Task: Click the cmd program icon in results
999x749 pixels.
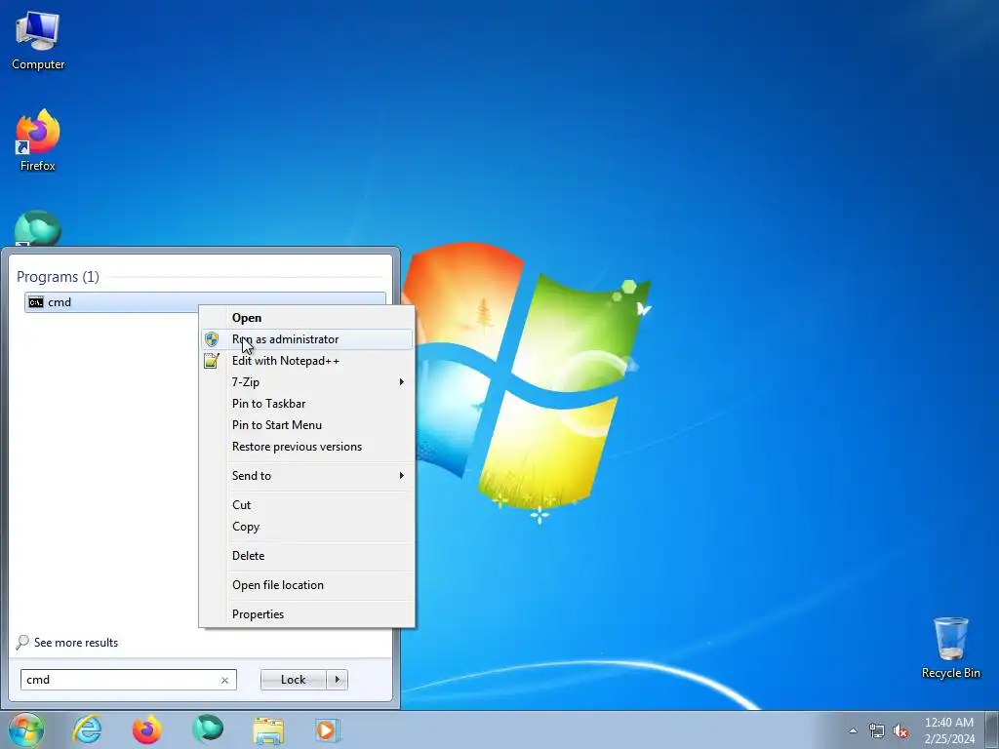Action: pos(36,302)
